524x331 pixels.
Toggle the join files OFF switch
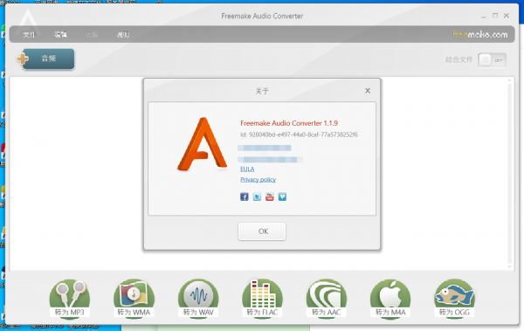(x=492, y=60)
